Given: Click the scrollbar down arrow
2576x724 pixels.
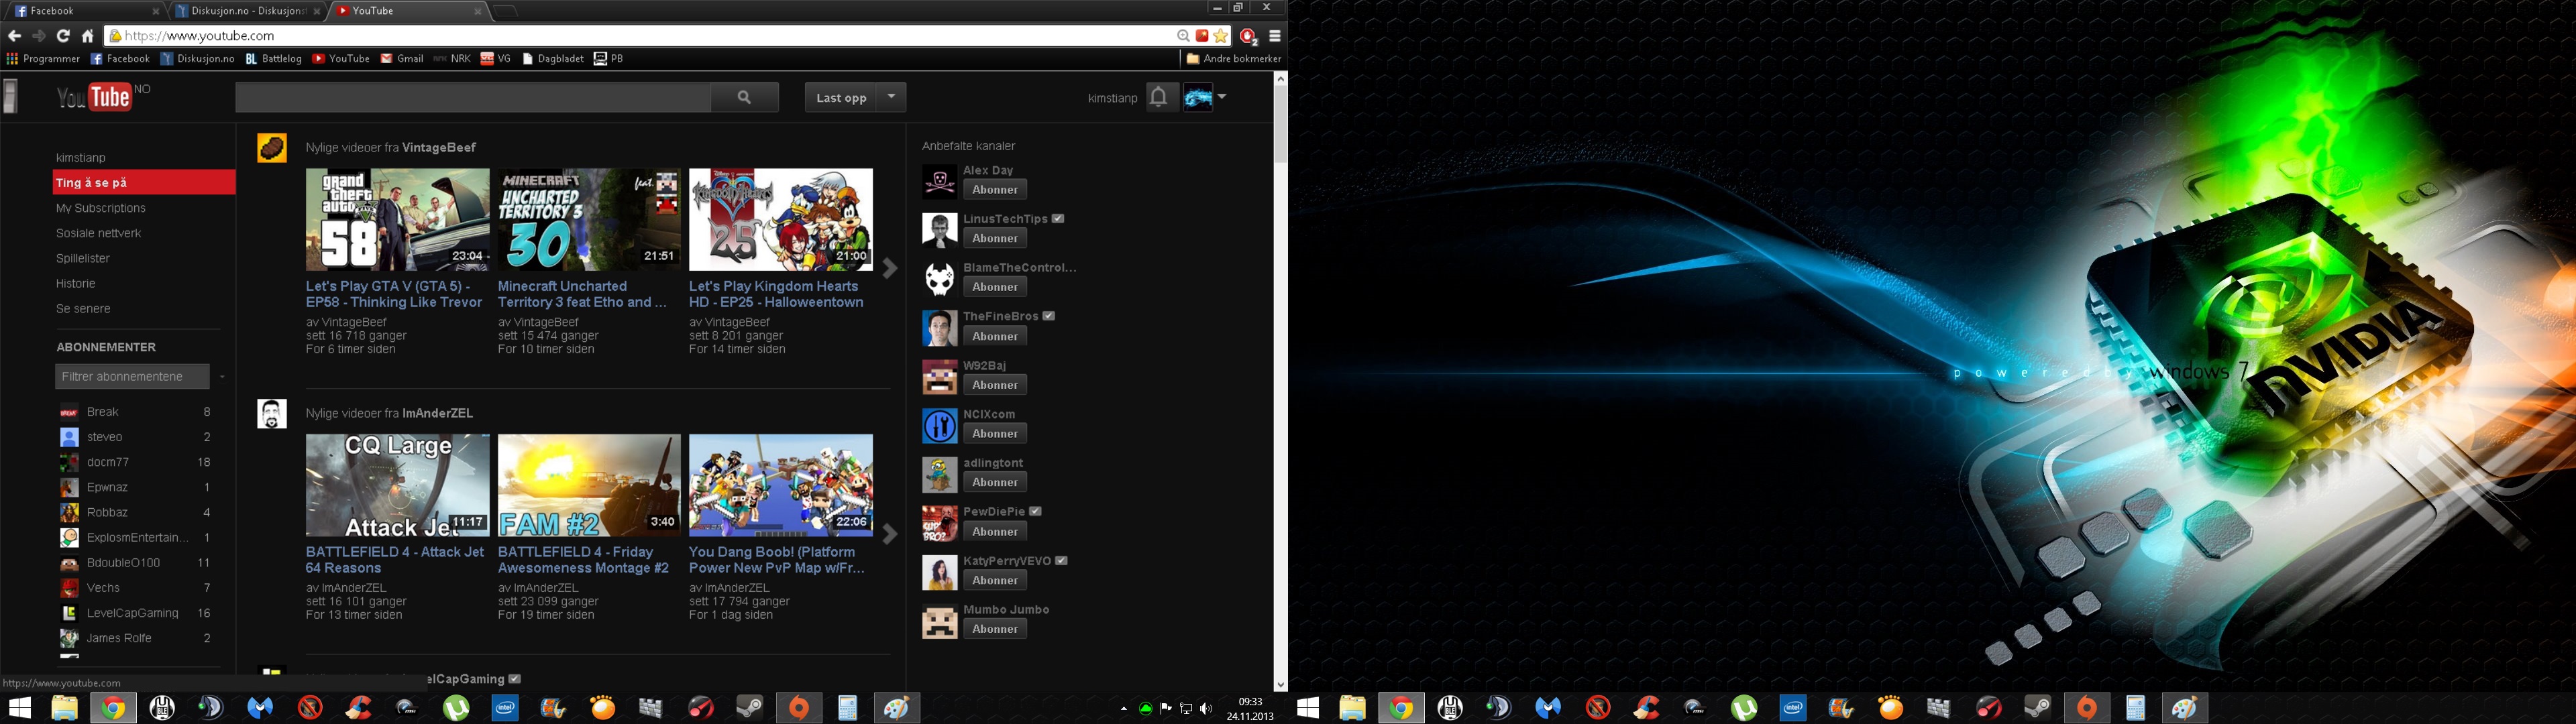Looking at the screenshot, I should (1280, 685).
